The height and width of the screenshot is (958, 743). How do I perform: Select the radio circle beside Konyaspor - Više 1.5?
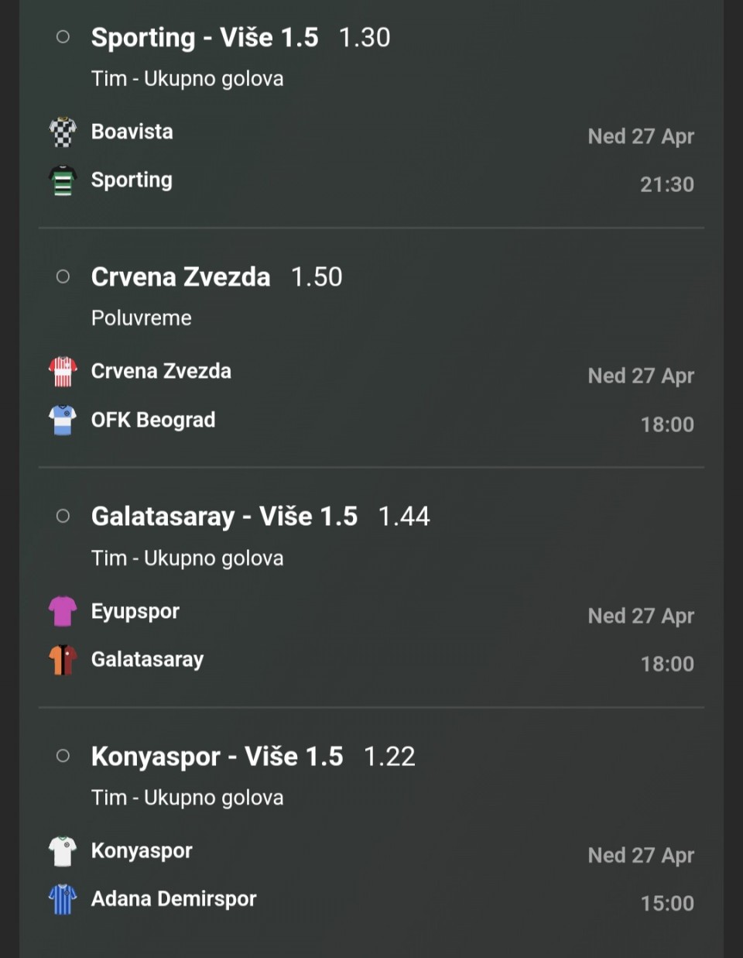pyautogui.click(x=63, y=756)
